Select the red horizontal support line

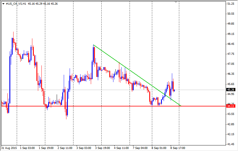tap(113, 106)
